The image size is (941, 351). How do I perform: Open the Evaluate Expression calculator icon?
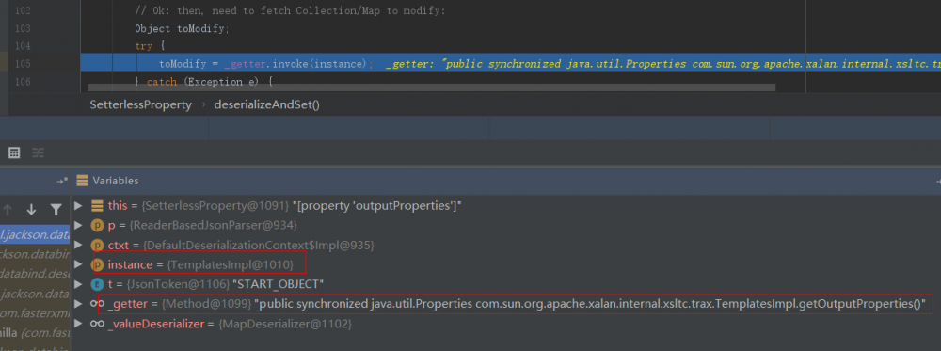point(14,153)
